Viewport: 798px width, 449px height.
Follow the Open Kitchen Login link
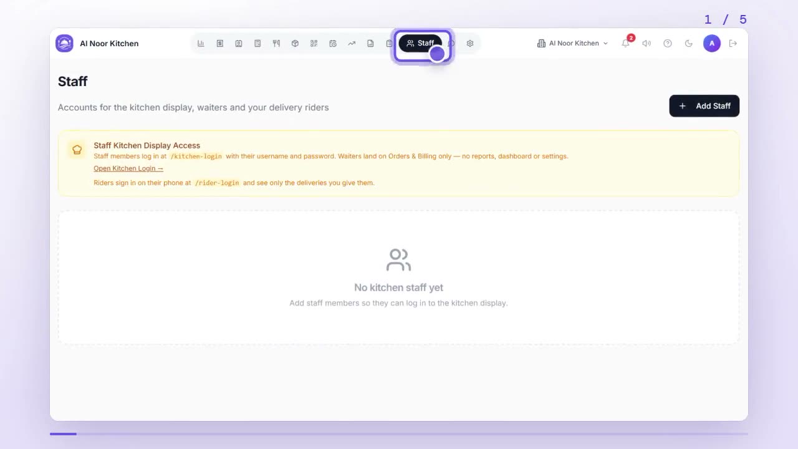[x=128, y=168]
